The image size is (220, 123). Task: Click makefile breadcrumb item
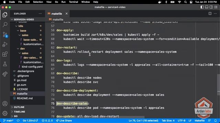(x=58, y=19)
